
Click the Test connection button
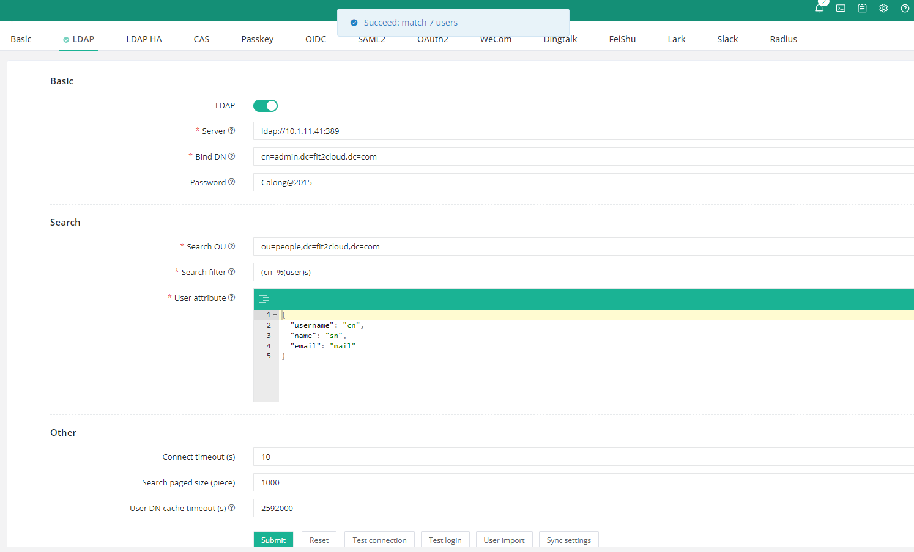(379, 540)
